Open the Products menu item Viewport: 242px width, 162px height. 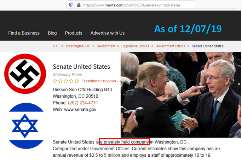[x=73, y=33]
